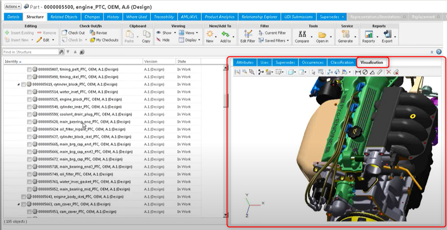Open the Classification tab
This screenshot has width=447, height=230.
pyautogui.click(x=342, y=63)
